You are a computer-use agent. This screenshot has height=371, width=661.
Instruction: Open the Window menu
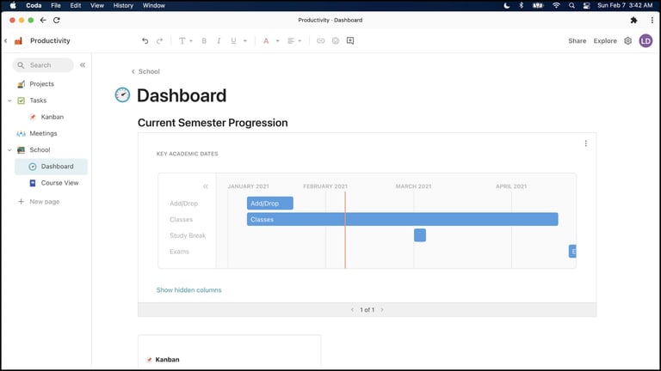[x=153, y=5]
